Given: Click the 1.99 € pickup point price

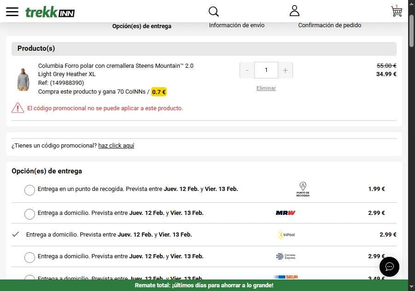Looking at the screenshot, I should pyautogui.click(x=376, y=189).
